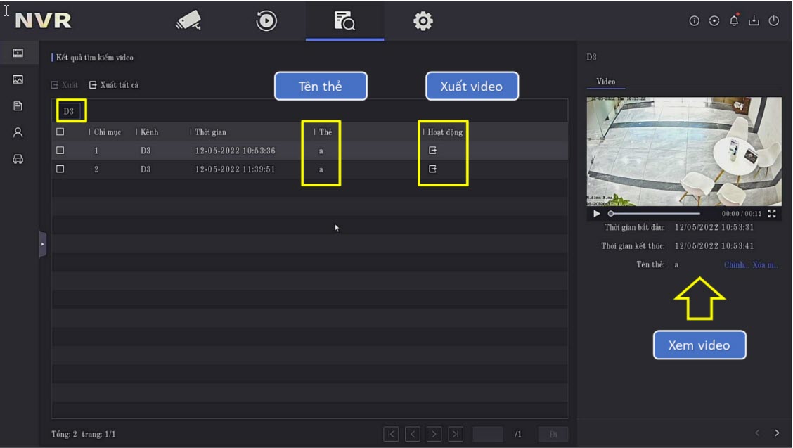Click the Xuất tất cả button
The height and width of the screenshot is (448, 793).
pos(113,85)
